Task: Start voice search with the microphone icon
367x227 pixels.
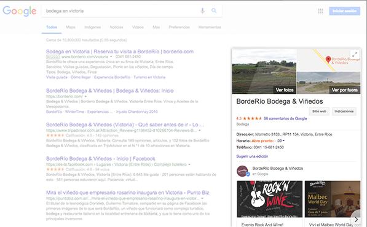Action: click(x=203, y=11)
